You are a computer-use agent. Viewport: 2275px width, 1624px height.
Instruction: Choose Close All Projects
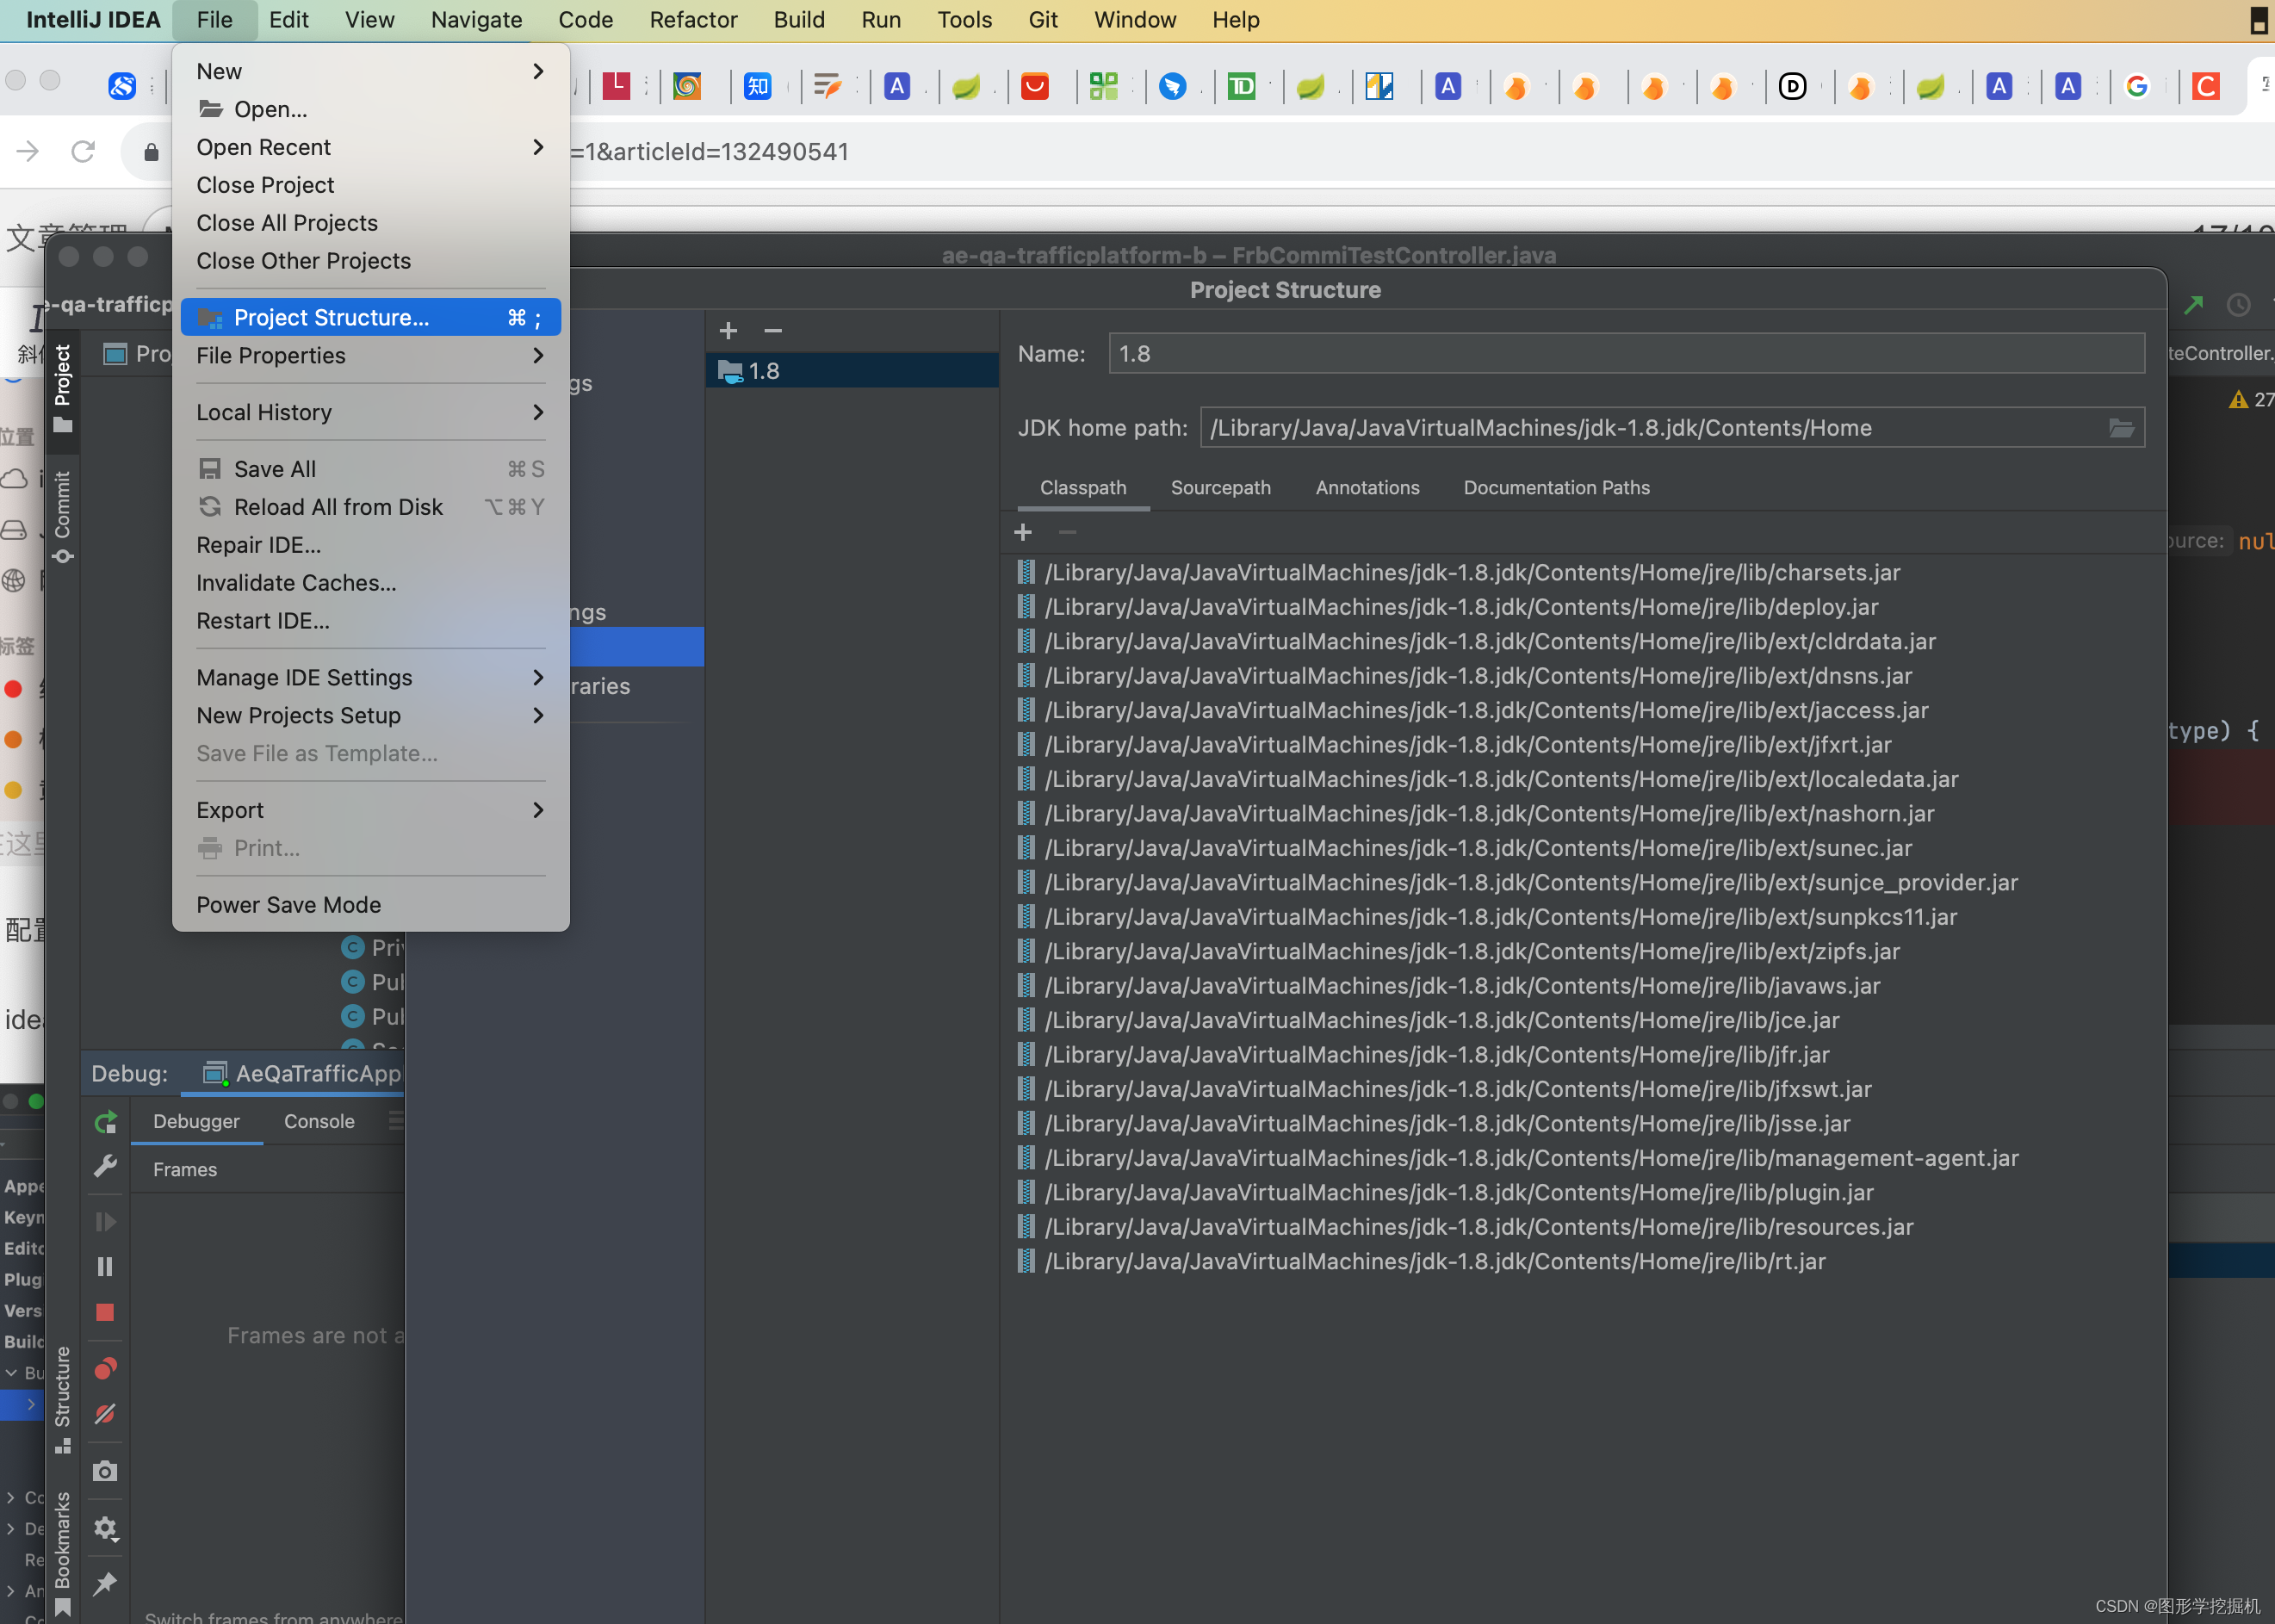point(371,223)
